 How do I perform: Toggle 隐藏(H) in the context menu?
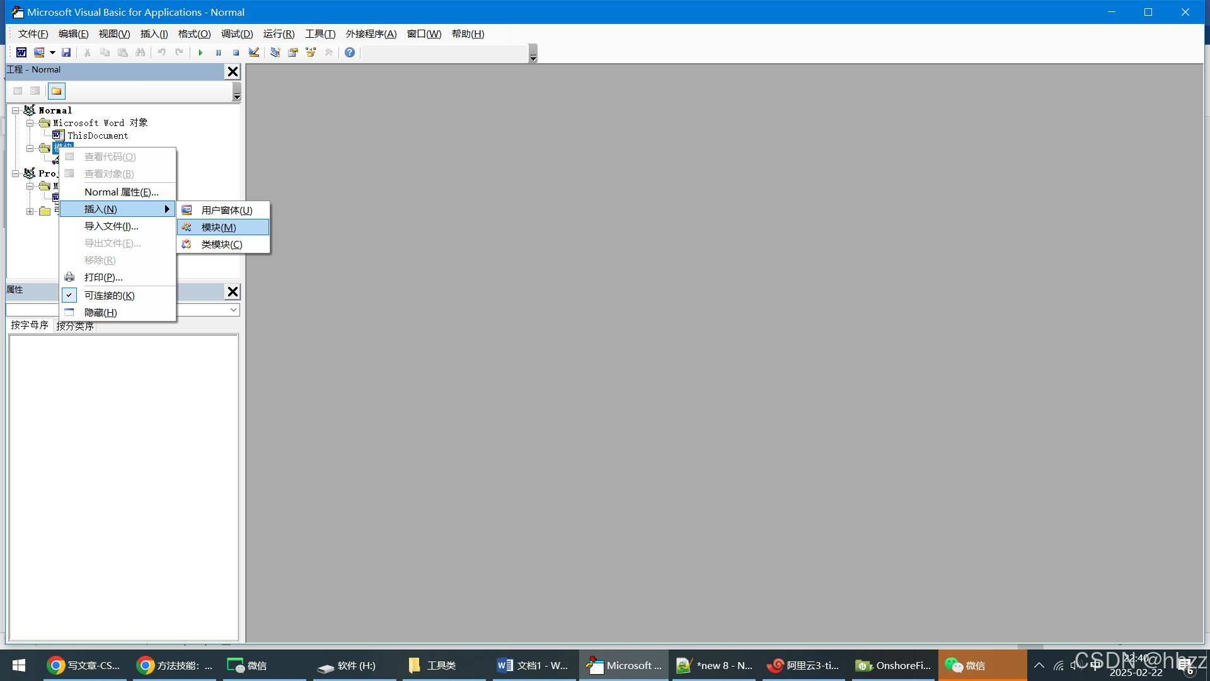point(101,312)
